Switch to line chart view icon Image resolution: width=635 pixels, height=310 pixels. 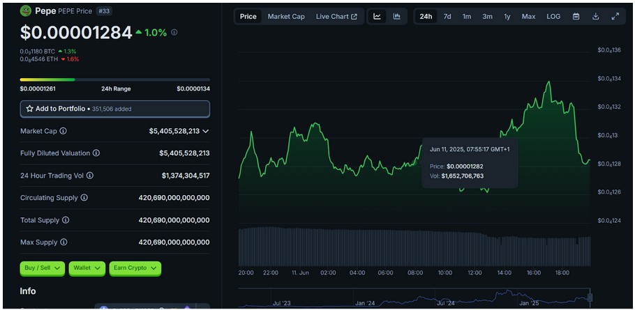pos(377,17)
